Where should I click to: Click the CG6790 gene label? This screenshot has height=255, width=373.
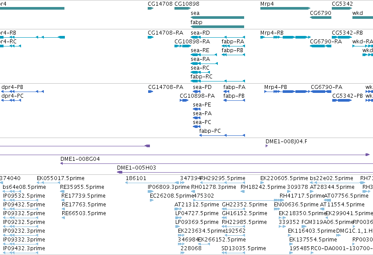[320, 13]
